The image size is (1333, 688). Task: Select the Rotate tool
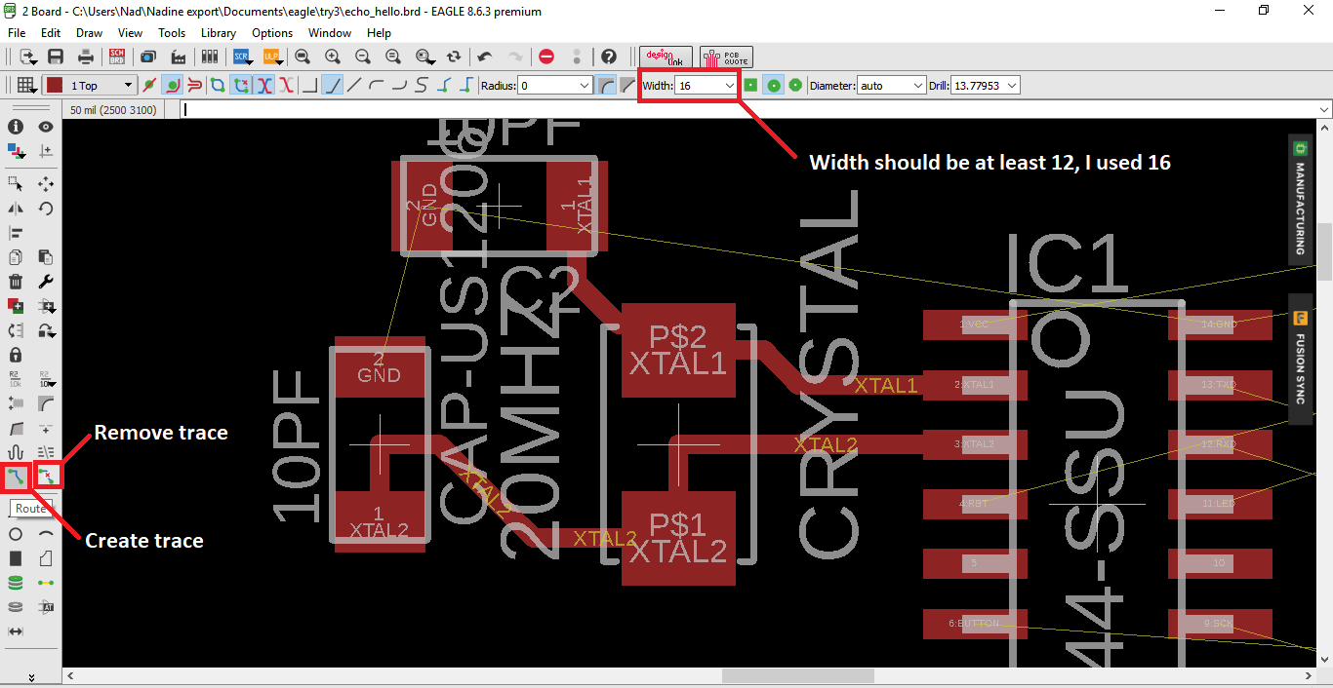click(46, 209)
